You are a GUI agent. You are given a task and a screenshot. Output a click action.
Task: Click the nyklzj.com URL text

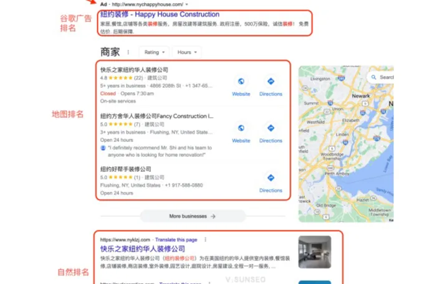[125, 240]
